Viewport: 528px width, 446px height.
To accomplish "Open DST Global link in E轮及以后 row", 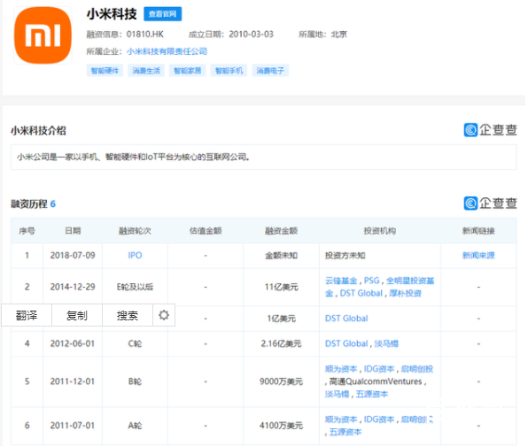I will point(361,293).
